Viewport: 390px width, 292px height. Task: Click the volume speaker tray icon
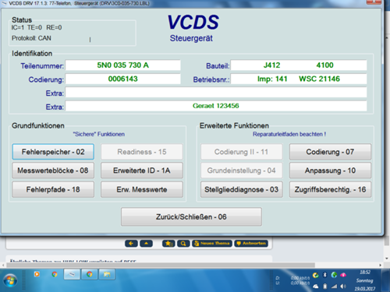343,287
